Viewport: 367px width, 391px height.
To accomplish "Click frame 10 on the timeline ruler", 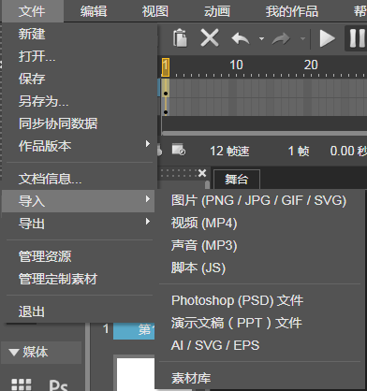I will [x=236, y=65].
